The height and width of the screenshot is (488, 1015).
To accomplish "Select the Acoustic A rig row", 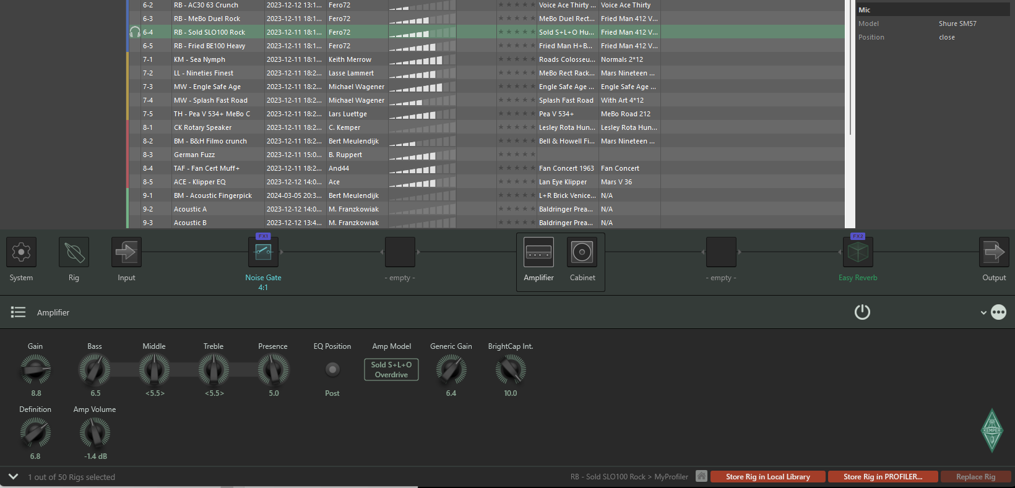I will tap(486, 209).
